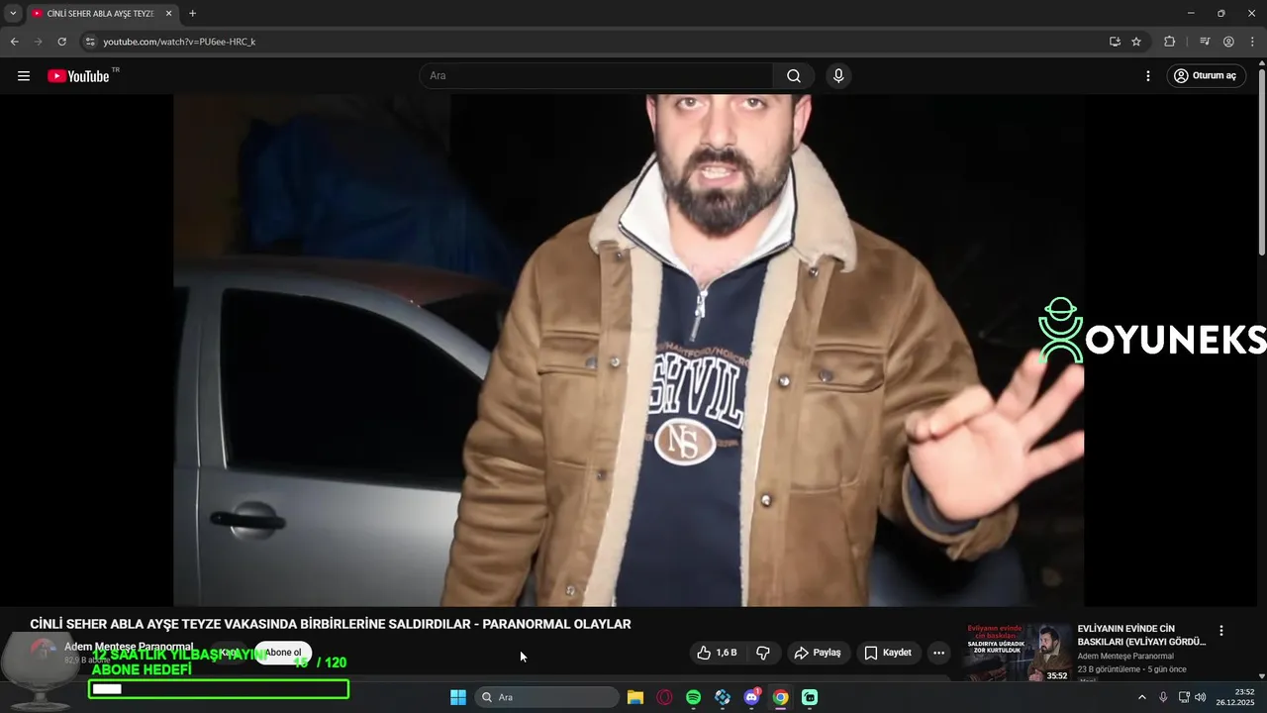This screenshot has height=713, width=1267.
Task: Click the video title CİNLİ SEHER ABLA text
Action: 330,624
